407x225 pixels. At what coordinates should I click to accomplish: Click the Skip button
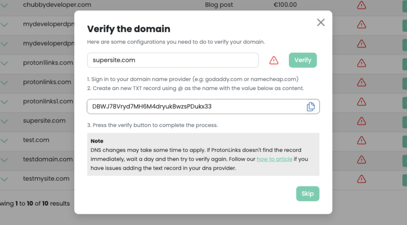[x=308, y=194]
